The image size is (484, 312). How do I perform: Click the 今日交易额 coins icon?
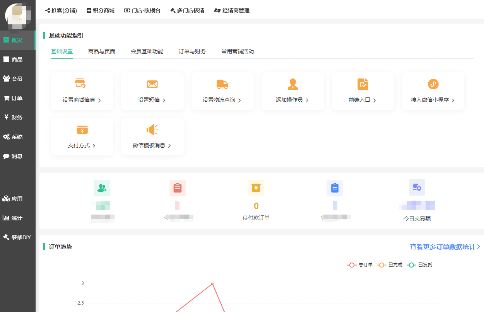417,187
